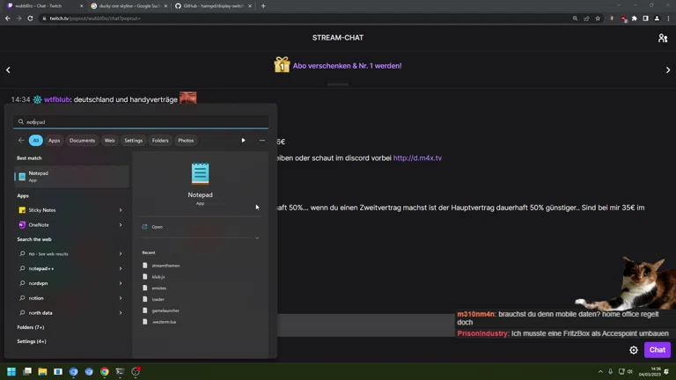Screen dimensions: 676x380
Task: Select the Apps filter tab
Action: tap(54, 141)
